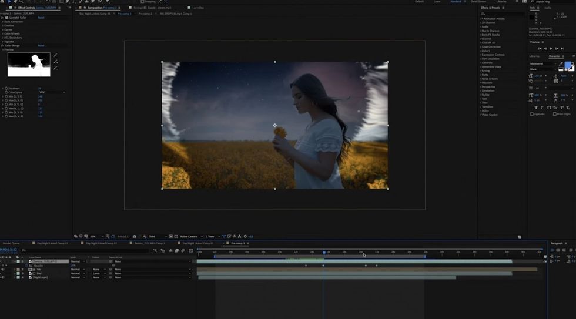
Task: Click the Fuzziness stopwatch icon
Action: coord(6,89)
